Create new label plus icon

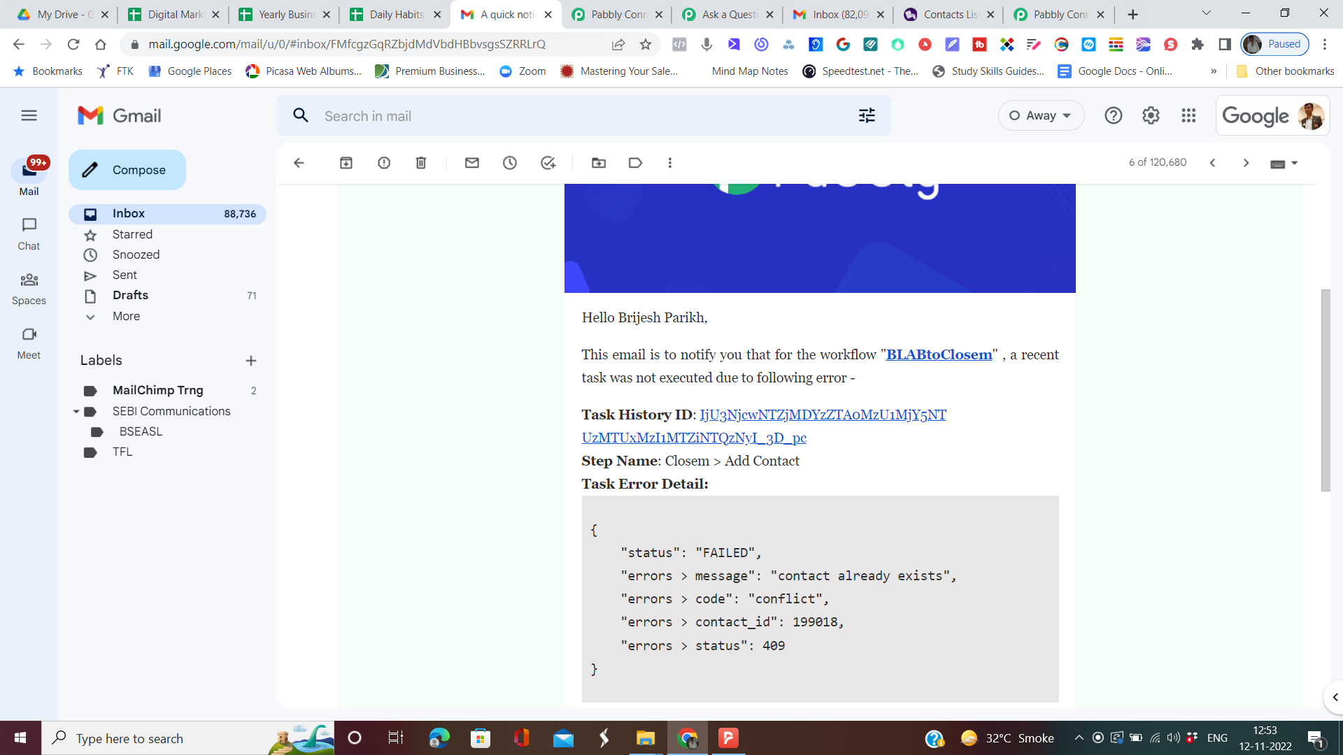[251, 361]
